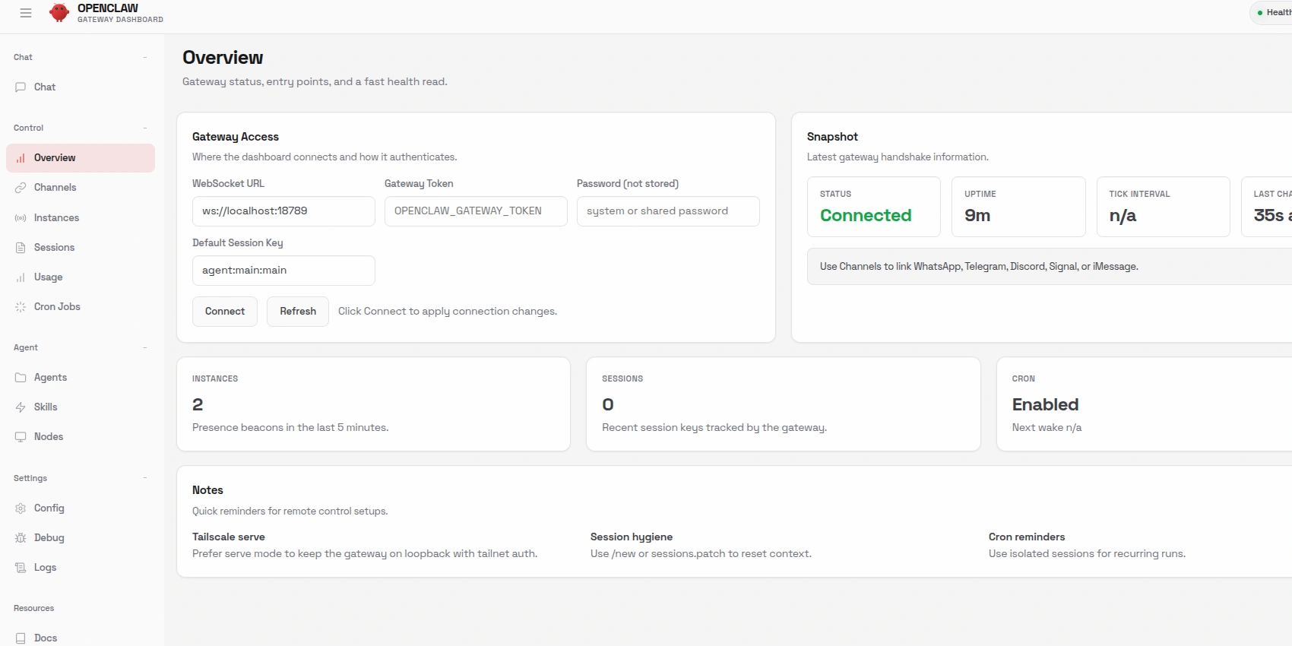The width and height of the screenshot is (1292, 646).
Task: Open Chat via its speech bubble icon
Action: click(21, 87)
